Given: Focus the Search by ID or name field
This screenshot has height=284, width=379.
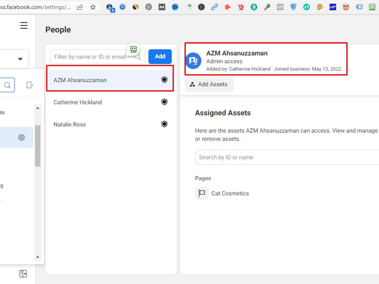Looking at the screenshot, I should pyautogui.click(x=287, y=157).
